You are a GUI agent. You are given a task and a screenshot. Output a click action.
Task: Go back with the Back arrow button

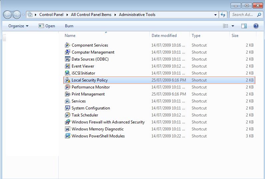click(7, 15)
